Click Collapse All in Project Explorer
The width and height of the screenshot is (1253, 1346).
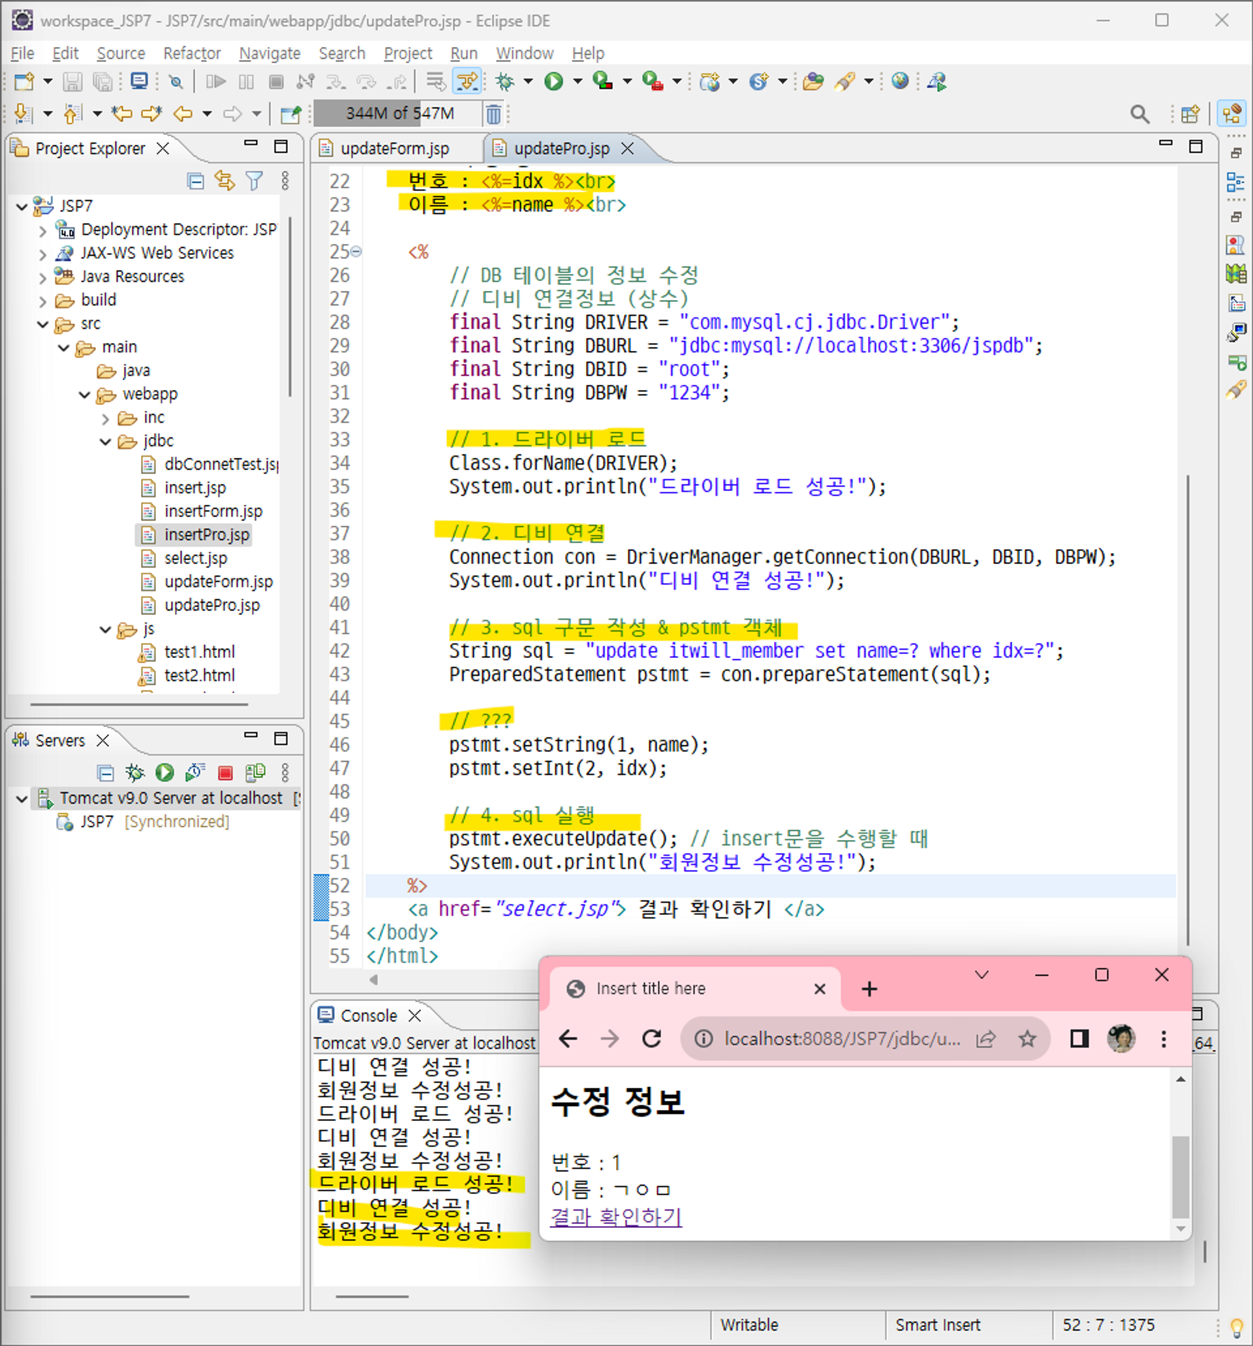coord(195,181)
